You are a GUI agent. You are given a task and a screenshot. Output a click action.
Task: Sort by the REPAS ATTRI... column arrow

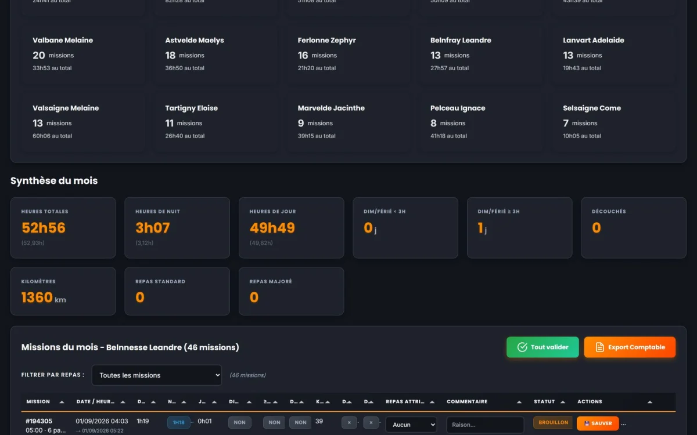pyautogui.click(x=432, y=402)
